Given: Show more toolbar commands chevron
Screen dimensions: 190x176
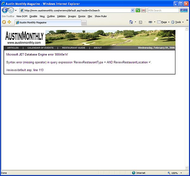Looking at the screenshot, I should (x=187, y=20).
